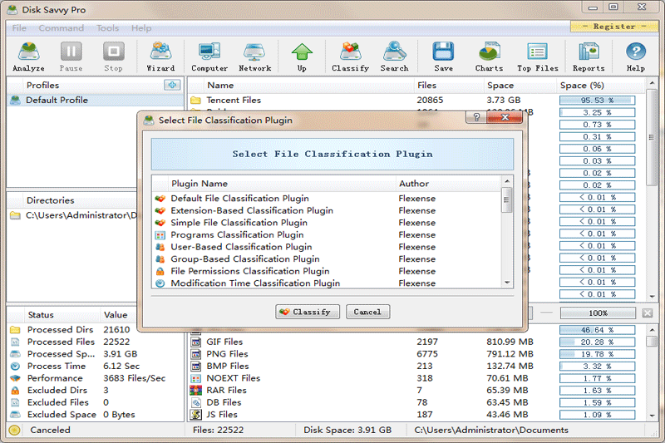Open the 100% zoom dropdown
The height and width of the screenshot is (443, 665).
click(x=597, y=313)
